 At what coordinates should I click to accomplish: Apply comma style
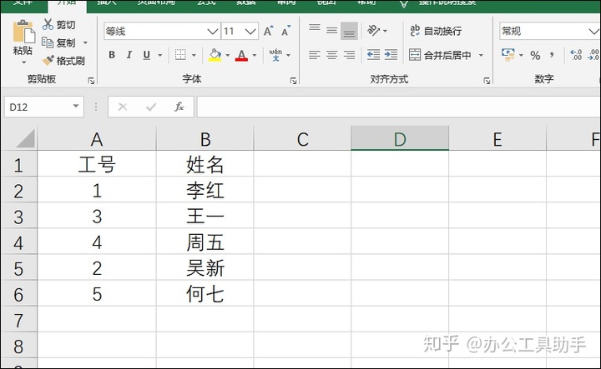pos(552,56)
